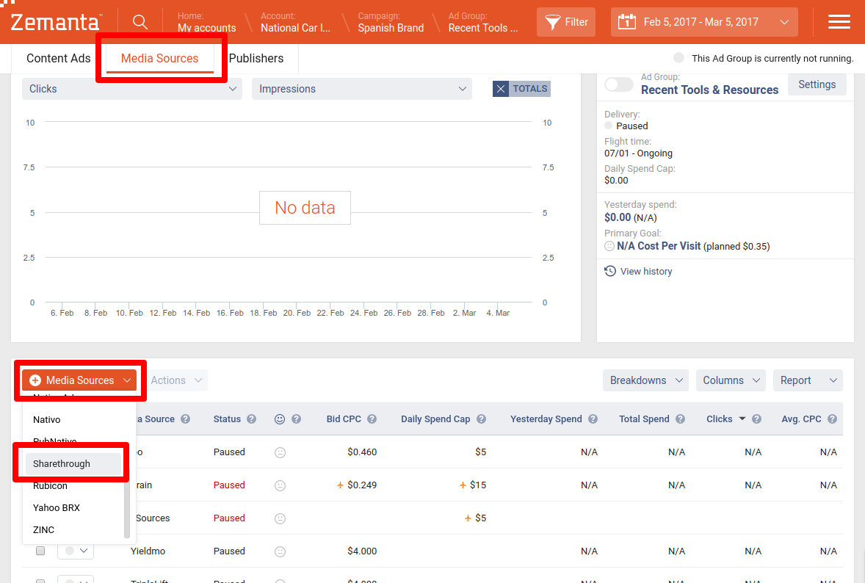Viewport: 865px width, 583px height.
Task: Switch to the Publishers tab
Action: pyautogui.click(x=256, y=59)
